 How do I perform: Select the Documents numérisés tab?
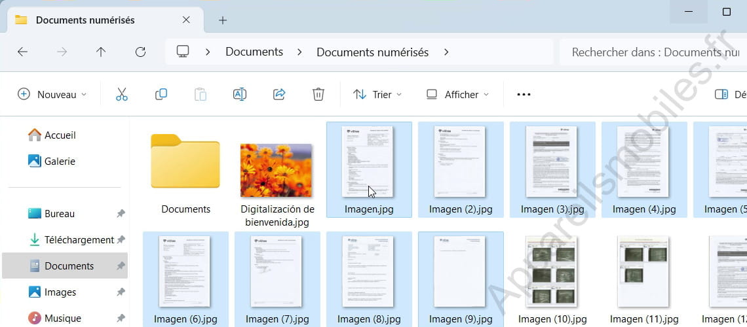[x=106, y=20]
